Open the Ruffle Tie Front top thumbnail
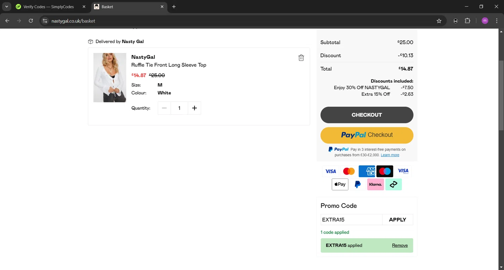Screen dimensions: 504x270 (110, 77)
